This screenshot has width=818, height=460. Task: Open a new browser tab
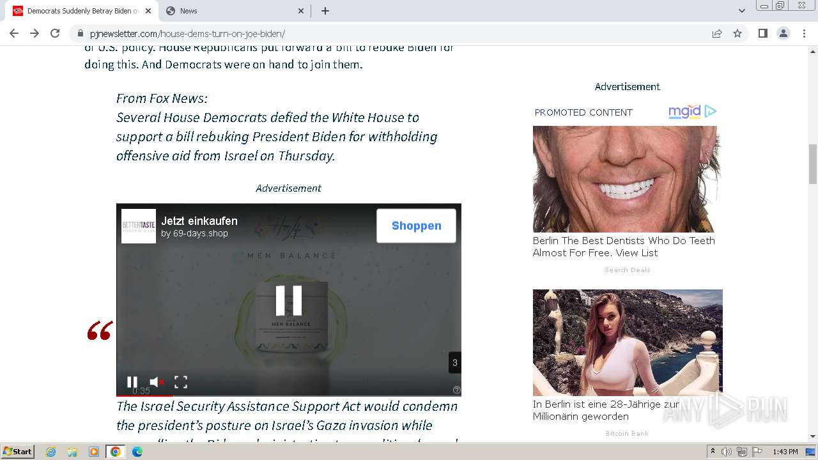[325, 11]
